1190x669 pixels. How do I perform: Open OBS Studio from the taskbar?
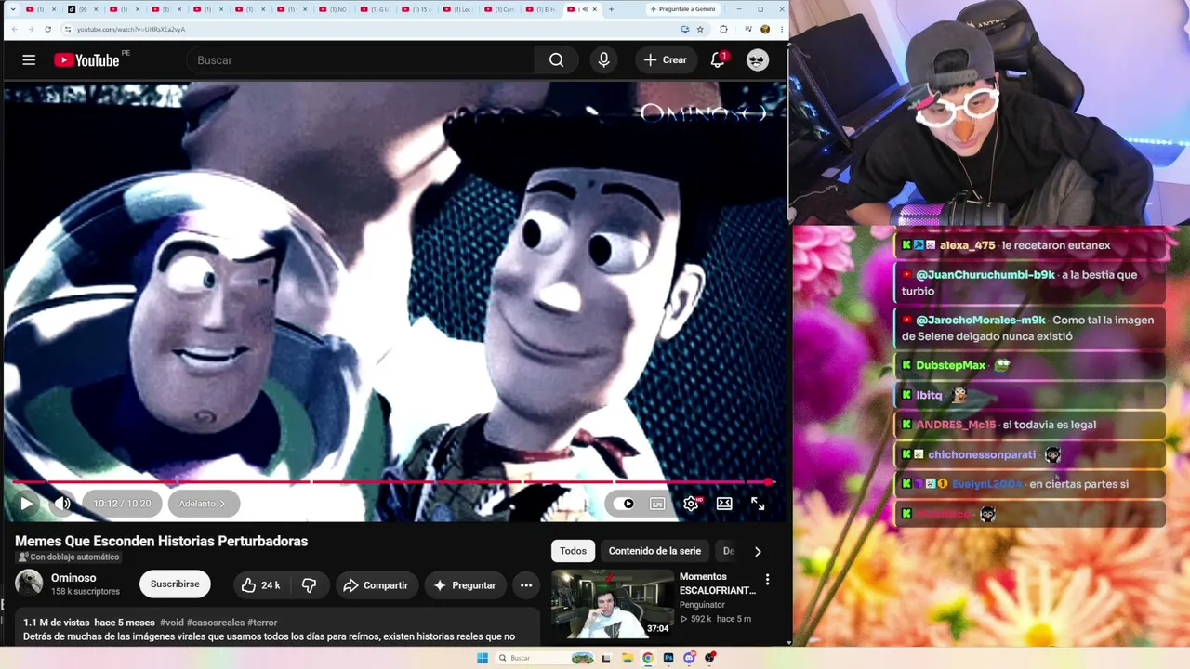[710, 658]
